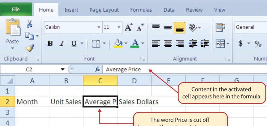Click the Borders icon
Image resolution: width=267 pixels, height=126 pixels.
(x=96, y=43)
